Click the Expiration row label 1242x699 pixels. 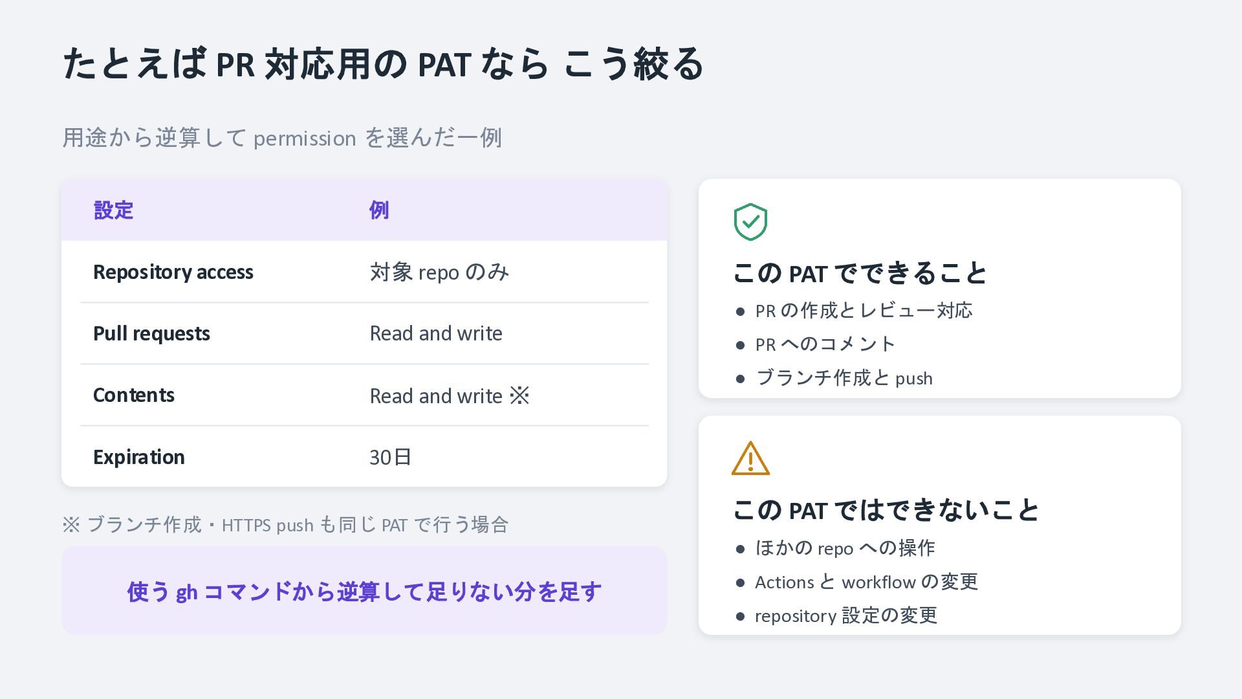(139, 457)
